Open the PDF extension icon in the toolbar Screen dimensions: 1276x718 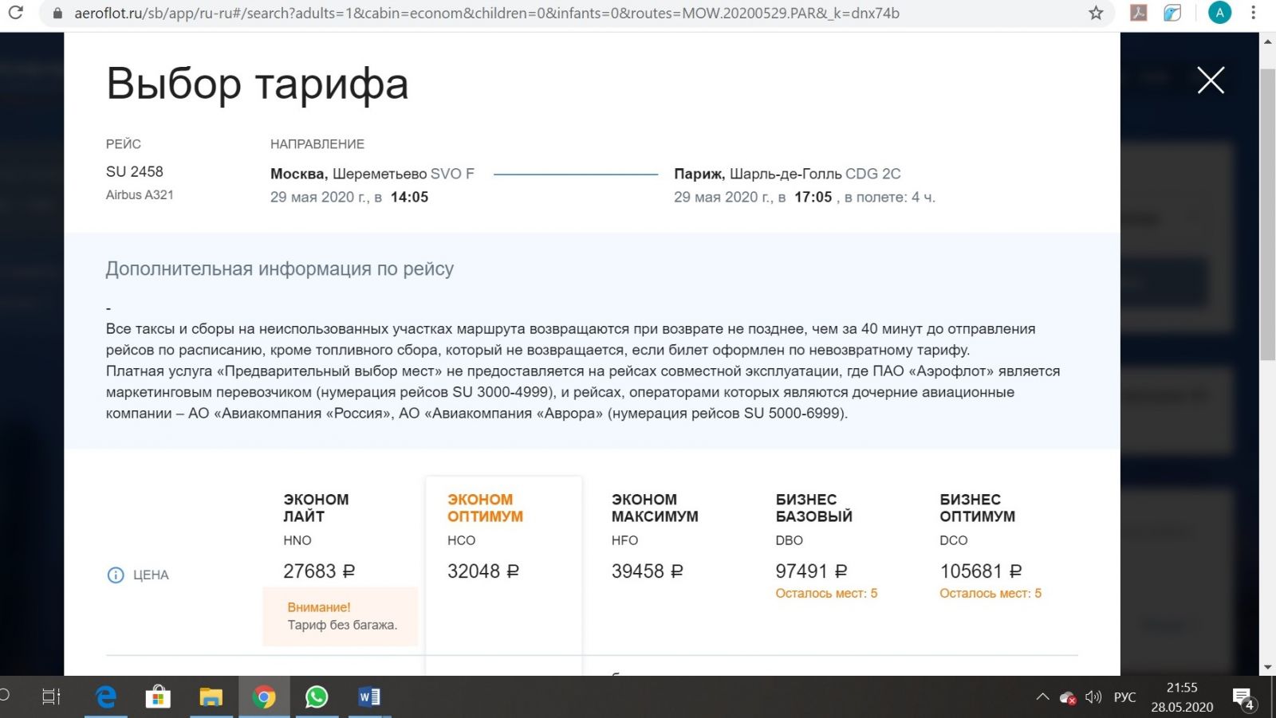pos(1139,13)
